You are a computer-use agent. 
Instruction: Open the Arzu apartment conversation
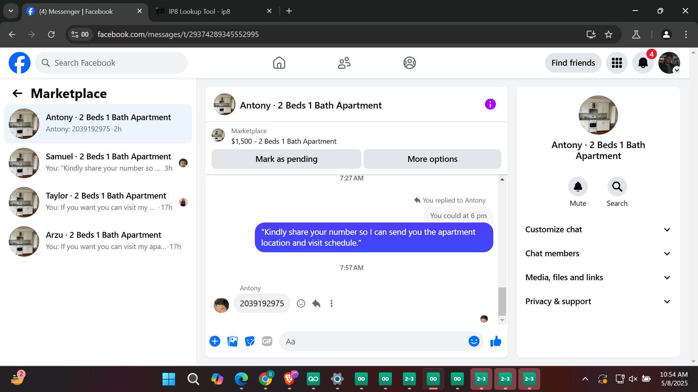click(98, 241)
